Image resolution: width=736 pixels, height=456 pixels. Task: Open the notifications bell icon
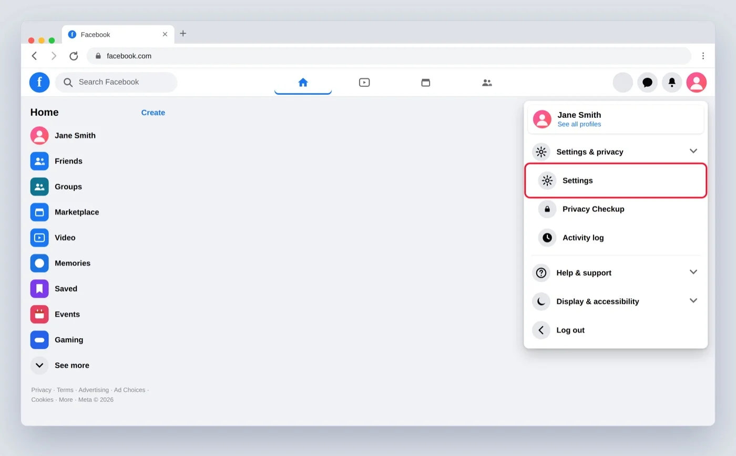672,83
